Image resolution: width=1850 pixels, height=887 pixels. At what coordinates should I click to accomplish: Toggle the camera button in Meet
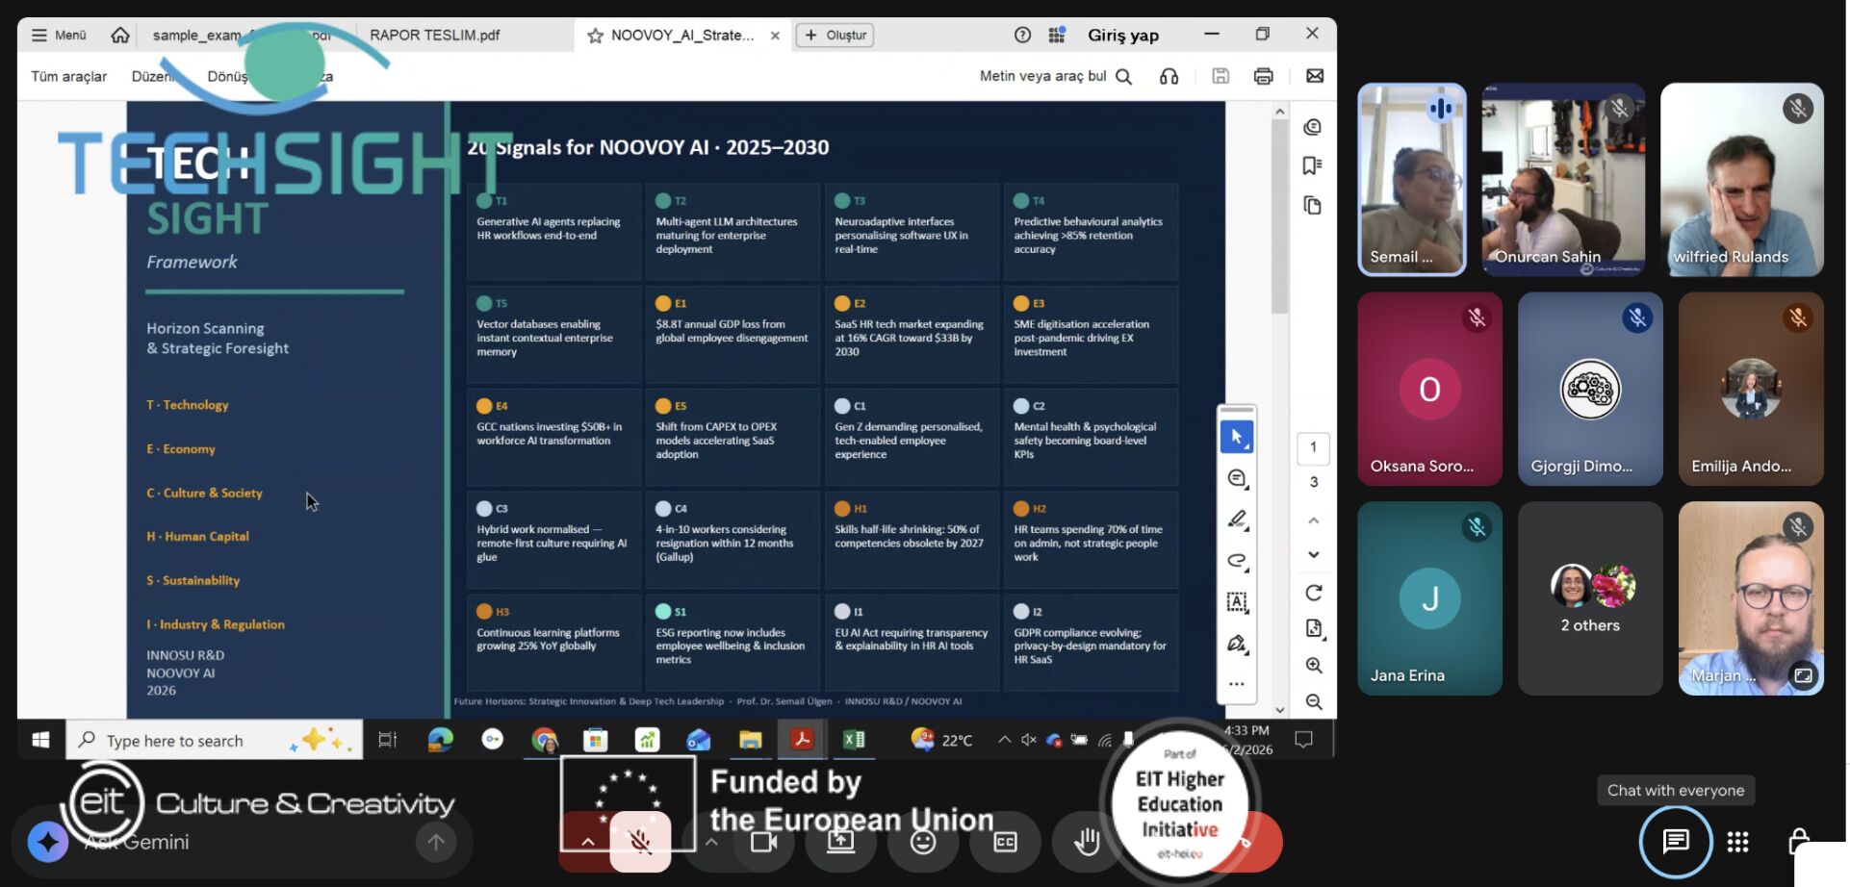click(x=764, y=842)
